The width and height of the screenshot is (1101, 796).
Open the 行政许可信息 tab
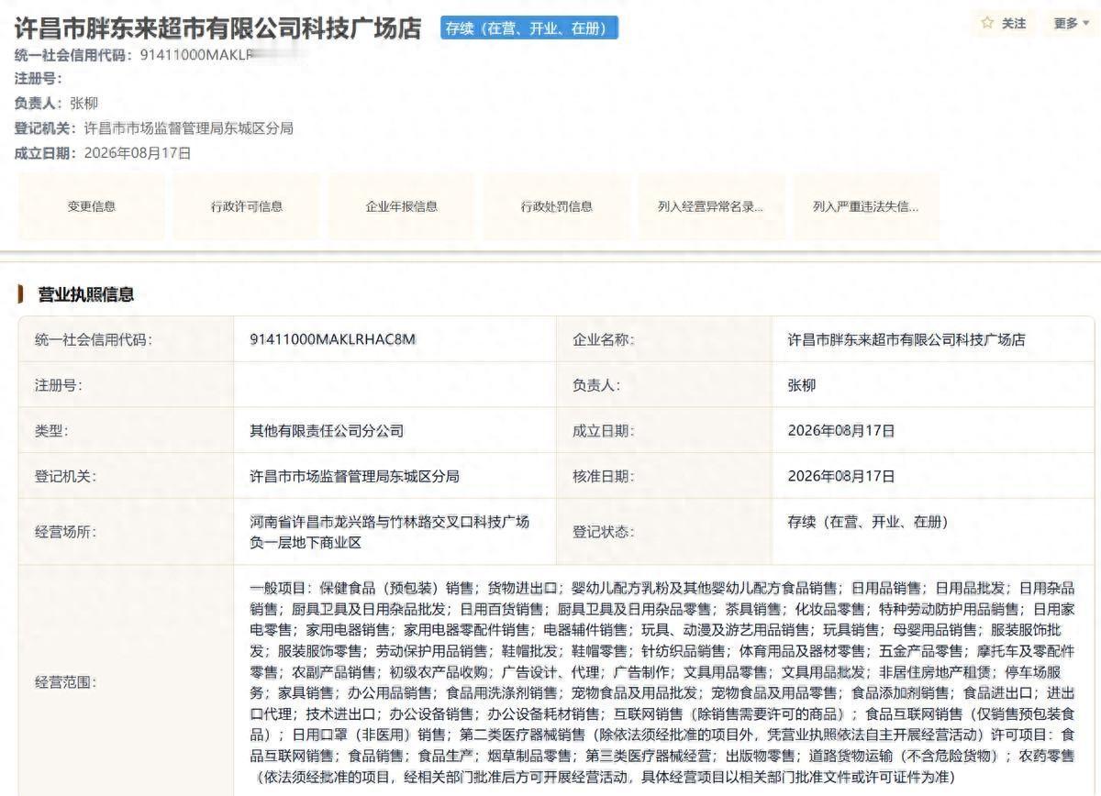pyautogui.click(x=247, y=206)
